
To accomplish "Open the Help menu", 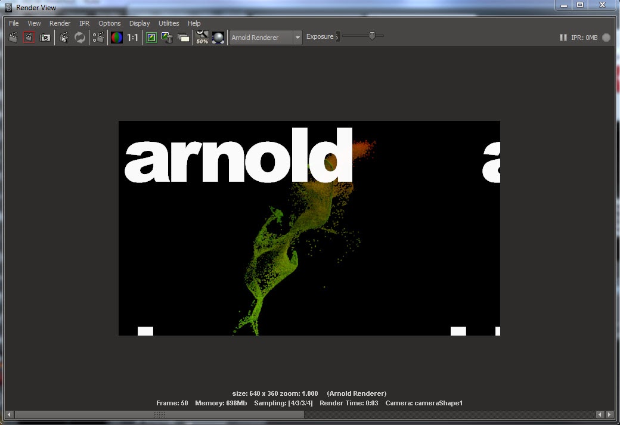I will click(194, 23).
